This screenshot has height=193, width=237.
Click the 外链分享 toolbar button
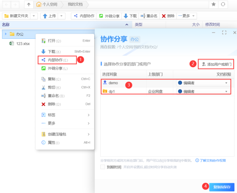pos(109,16)
